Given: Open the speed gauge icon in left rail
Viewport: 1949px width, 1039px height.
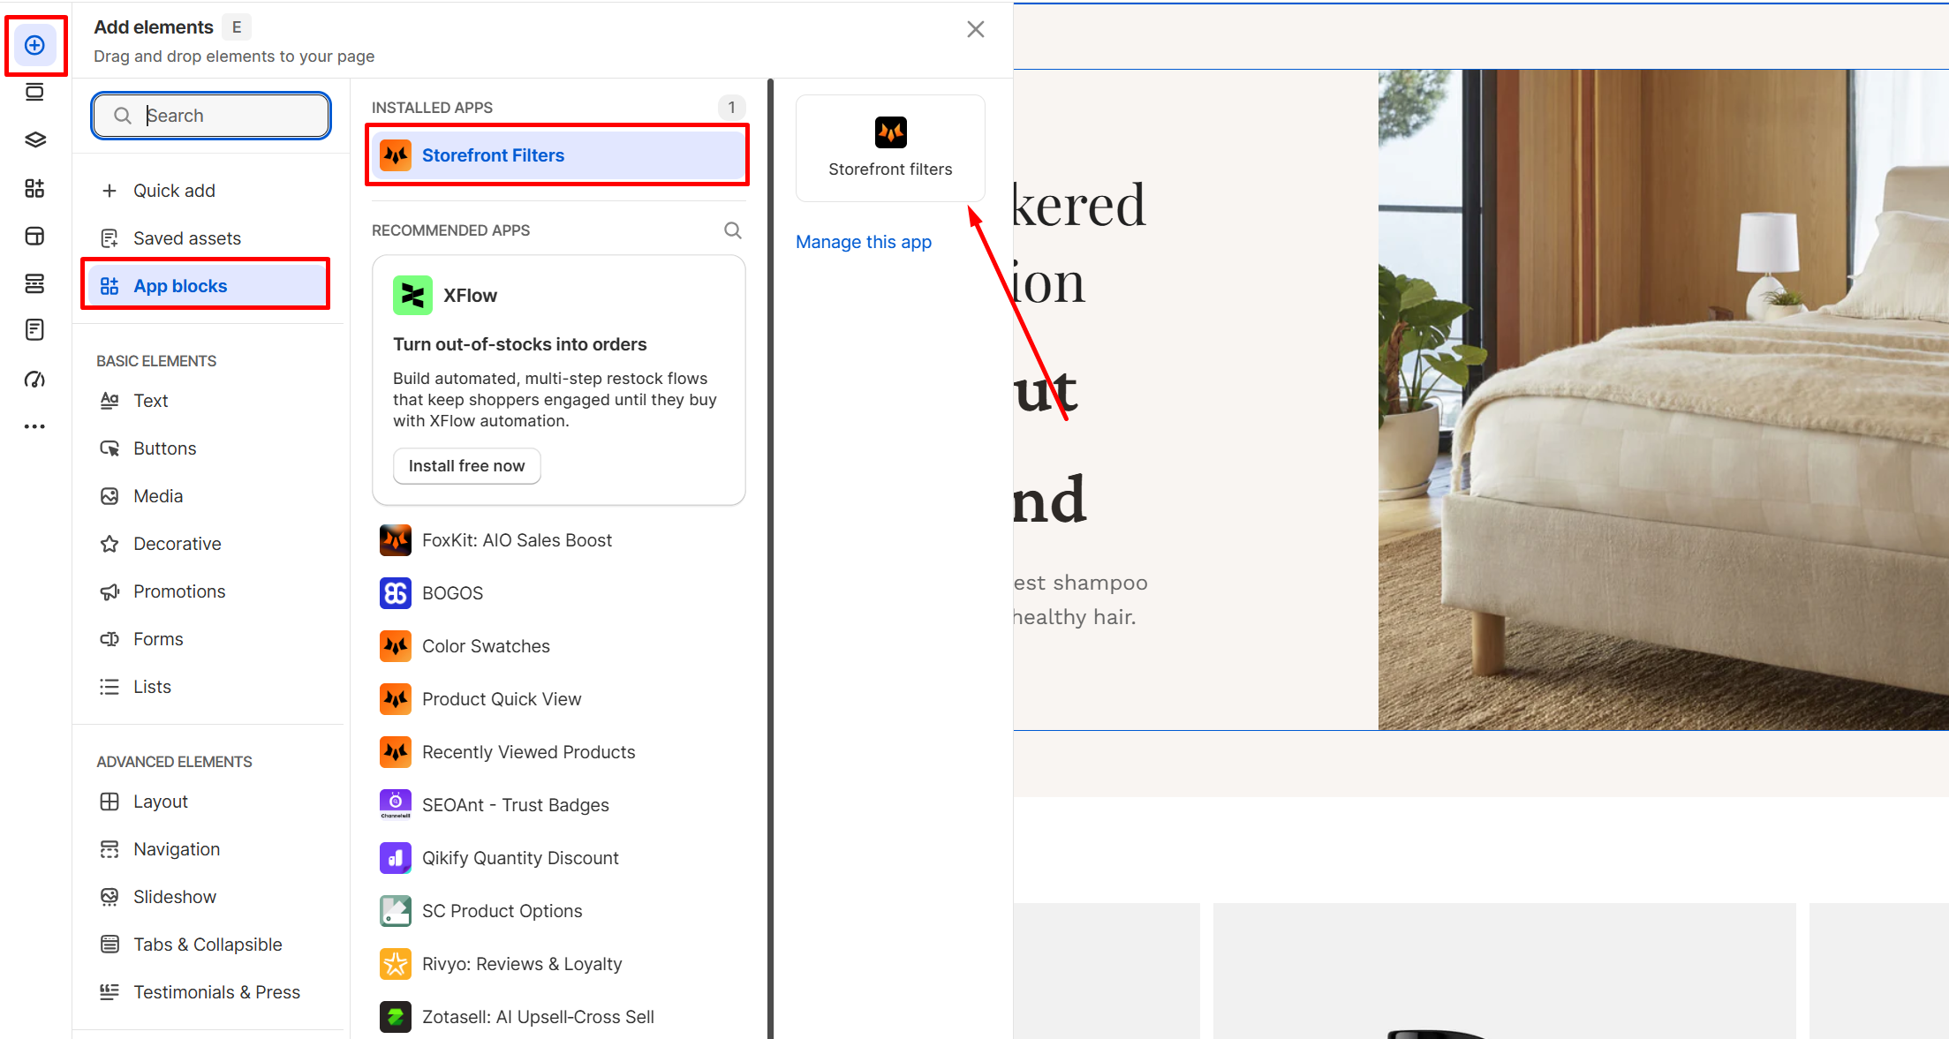Looking at the screenshot, I should tap(34, 380).
